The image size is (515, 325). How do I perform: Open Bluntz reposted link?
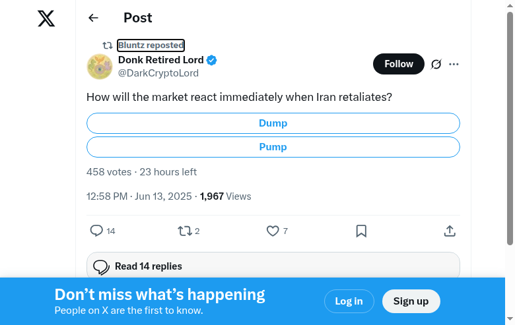tap(151, 45)
